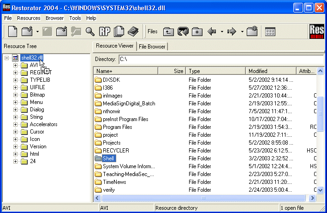Image resolution: width=327 pixels, height=213 pixels.
Task: Open the back history dropdown arrow
Action: pos(222,32)
